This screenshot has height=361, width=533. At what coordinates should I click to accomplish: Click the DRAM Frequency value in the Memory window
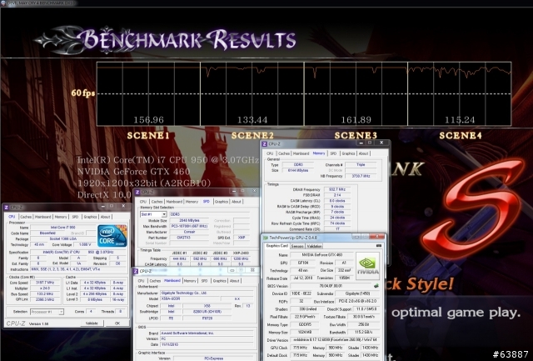[x=336, y=189]
